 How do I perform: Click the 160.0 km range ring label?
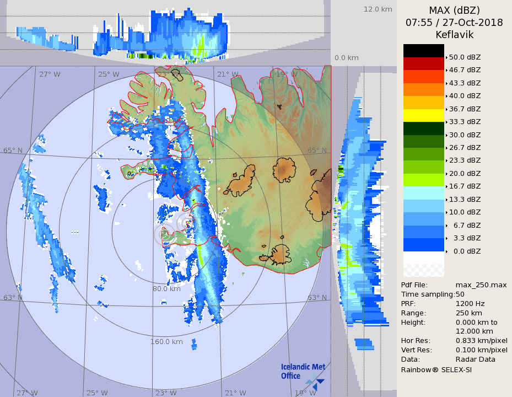pyautogui.click(x=166, y=341)
